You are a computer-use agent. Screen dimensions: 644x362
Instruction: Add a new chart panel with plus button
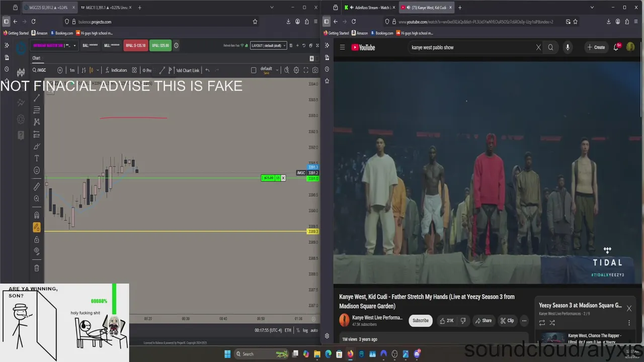[311, 58]
